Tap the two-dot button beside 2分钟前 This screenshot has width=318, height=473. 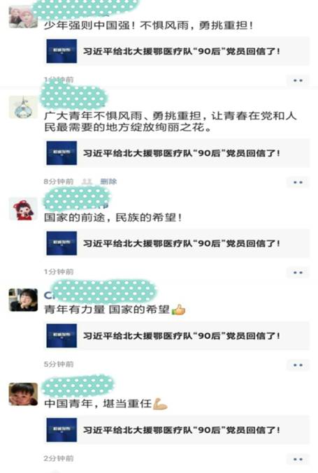298,459
